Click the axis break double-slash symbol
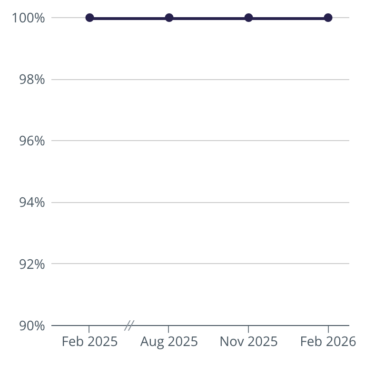Screen dimensions: 375x367 [129, 326]
